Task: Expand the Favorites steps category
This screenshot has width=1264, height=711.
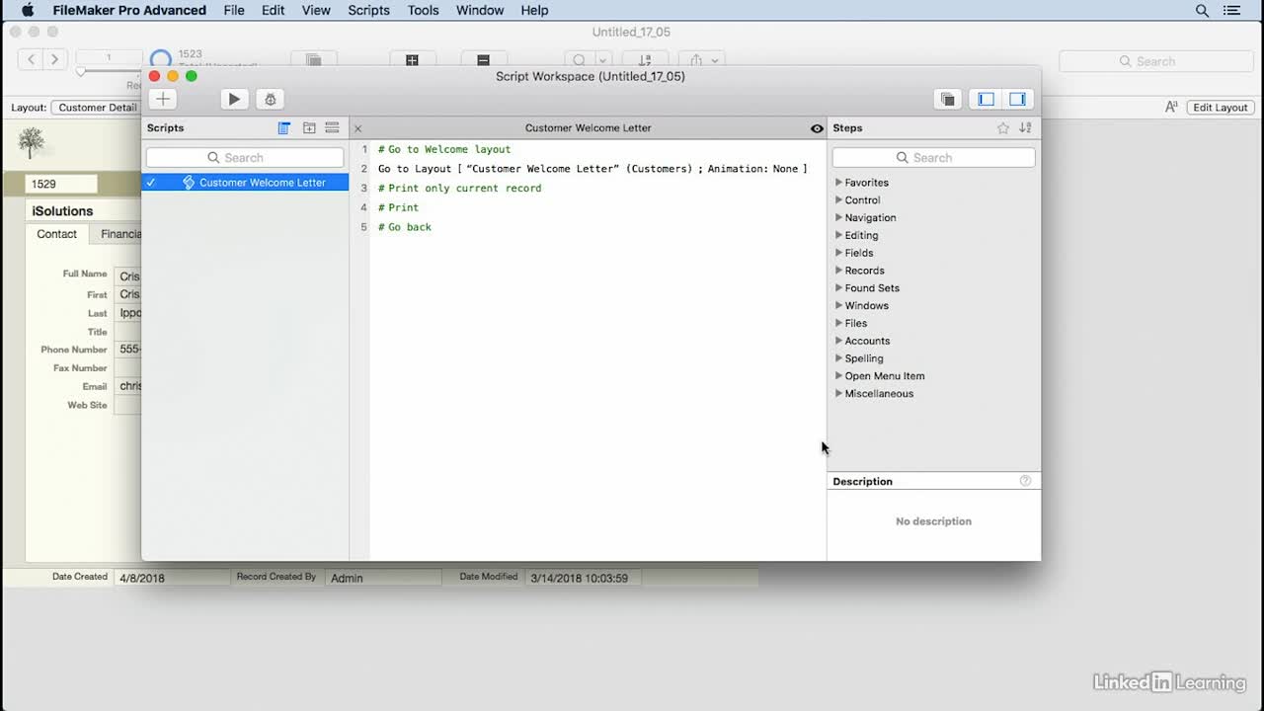Action: [839, 183]
